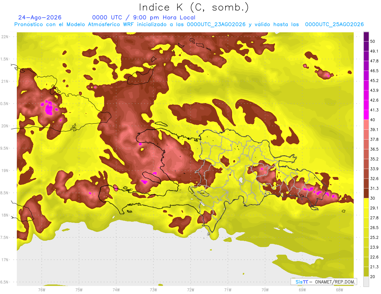
Task: Click the "21N" latitude label
Action: 5,81
